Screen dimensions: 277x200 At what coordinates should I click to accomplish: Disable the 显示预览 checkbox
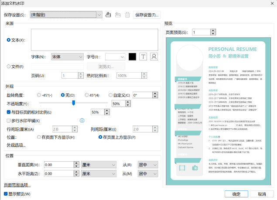click(x=6, y=193)
